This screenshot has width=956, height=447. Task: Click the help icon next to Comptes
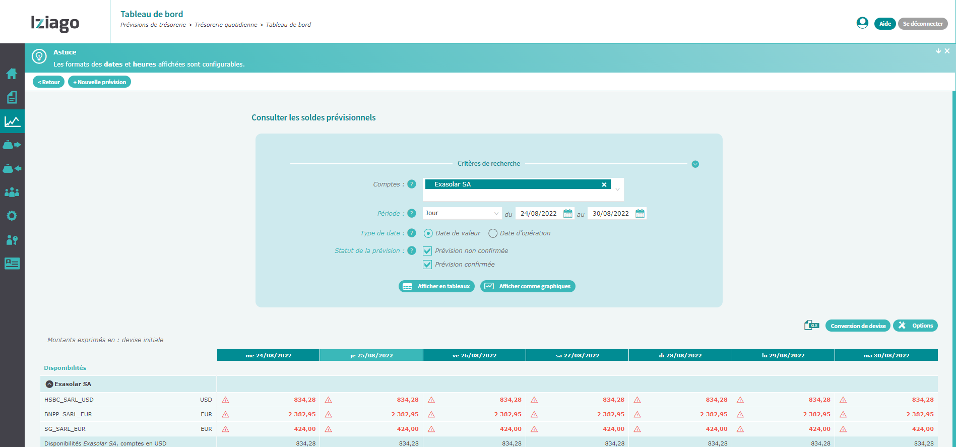(412, 184)
